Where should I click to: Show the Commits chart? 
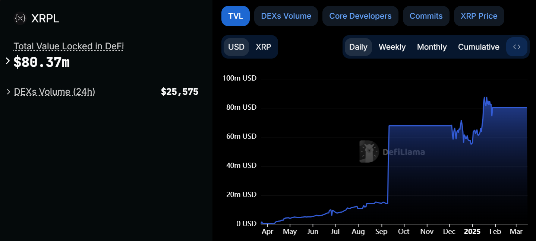(426, 16)
